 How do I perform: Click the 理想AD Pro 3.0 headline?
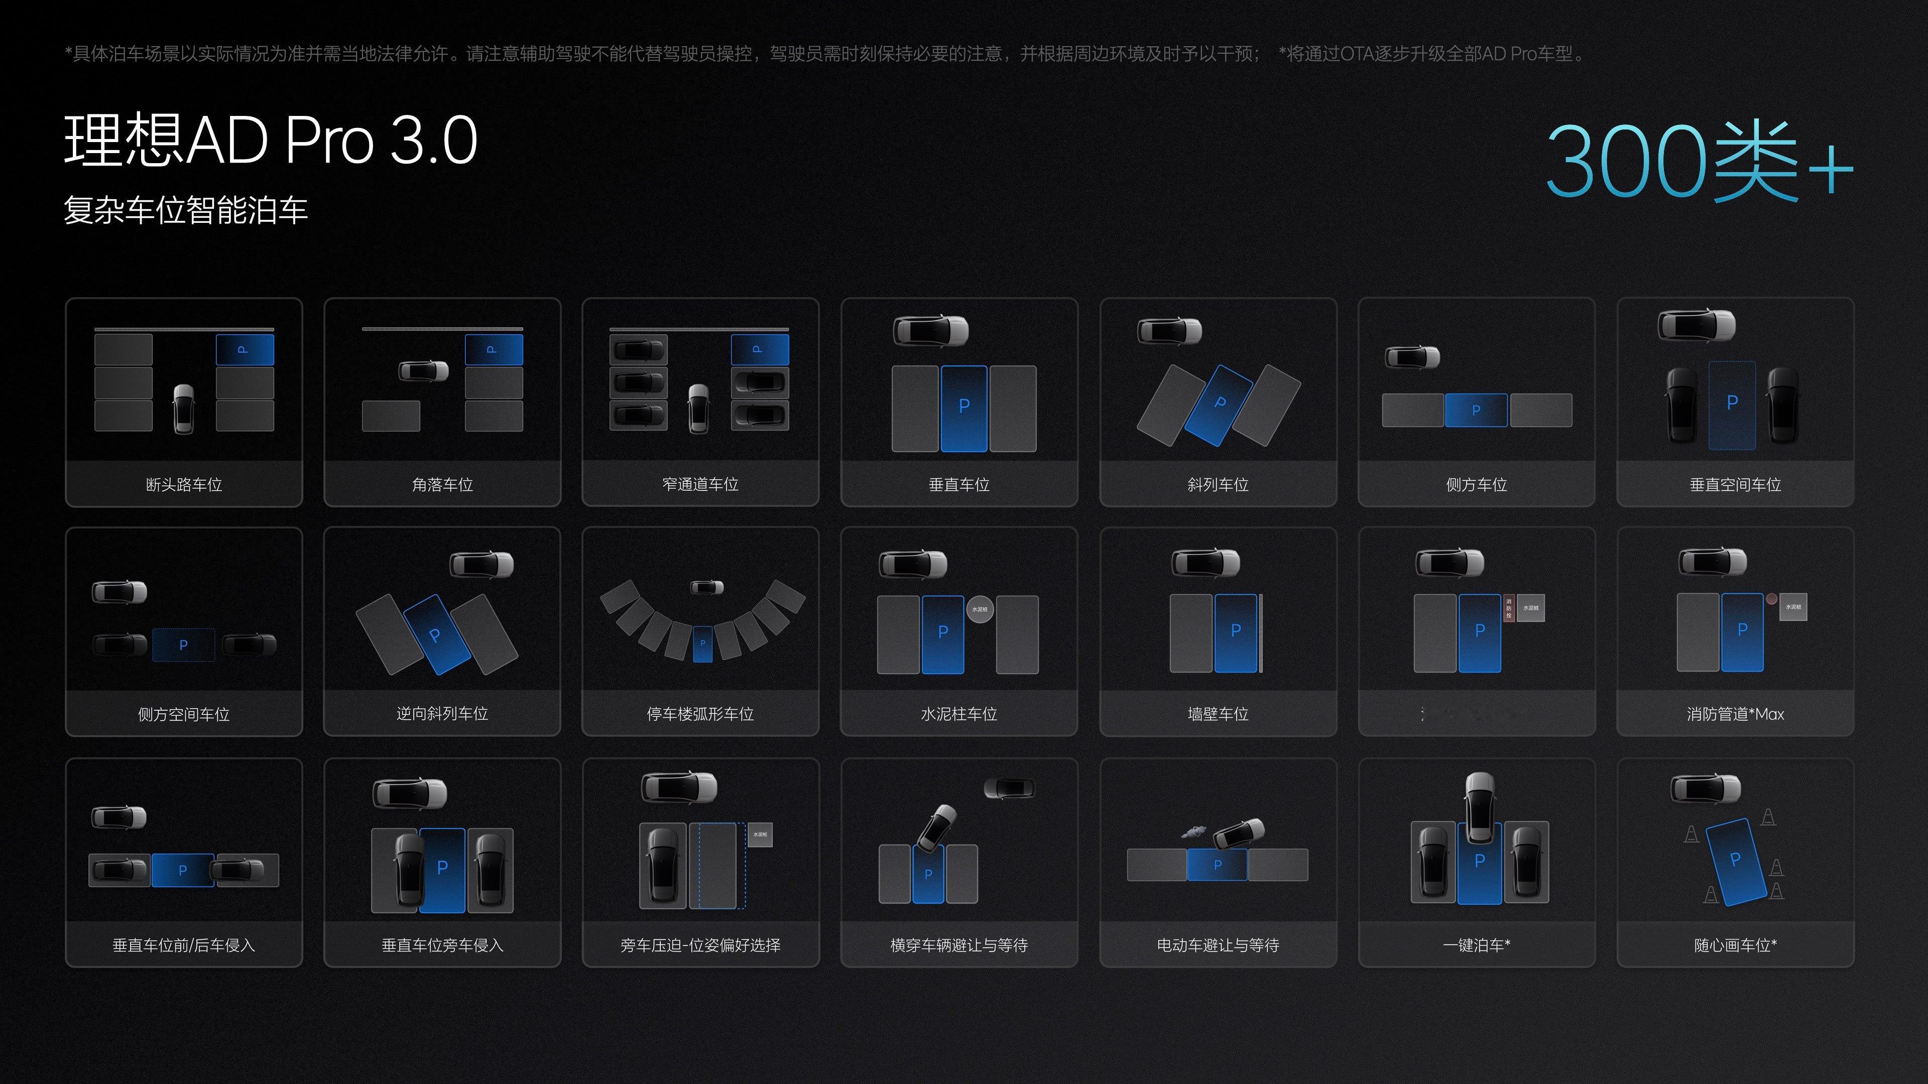271,140
